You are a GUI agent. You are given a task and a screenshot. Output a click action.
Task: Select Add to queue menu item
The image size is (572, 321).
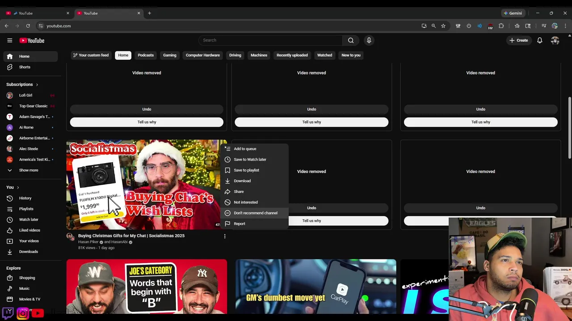(x=254, y=149)
